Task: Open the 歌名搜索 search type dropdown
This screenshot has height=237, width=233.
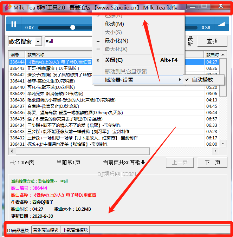Action: [x=38, y=41]
